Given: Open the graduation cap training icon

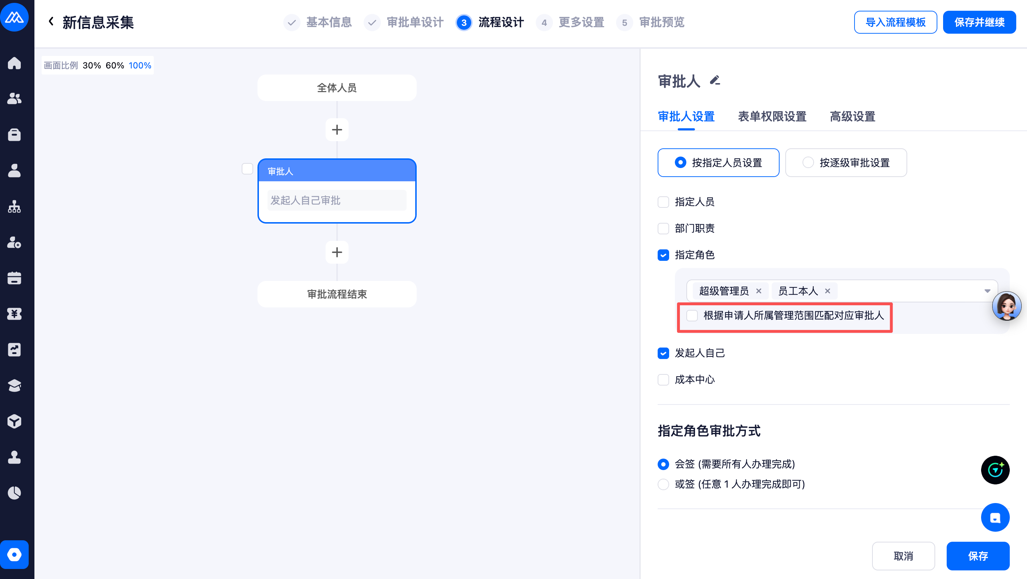Looking at the screenshot, I should click(x=14, y=385).
